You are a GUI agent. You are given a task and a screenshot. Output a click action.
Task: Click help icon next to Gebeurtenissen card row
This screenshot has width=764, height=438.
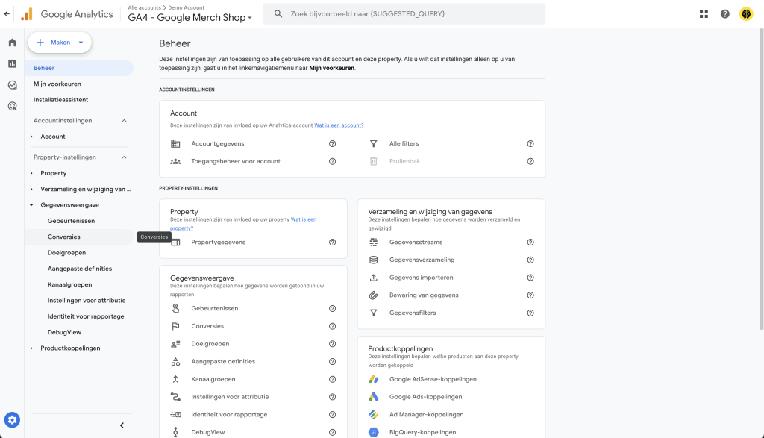pyautogui.click(x=332, y=308)
